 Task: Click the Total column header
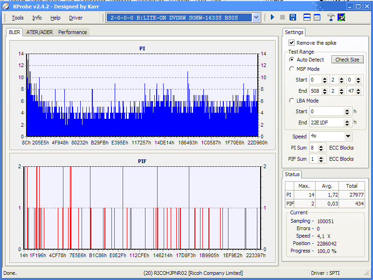click(352, 186)
